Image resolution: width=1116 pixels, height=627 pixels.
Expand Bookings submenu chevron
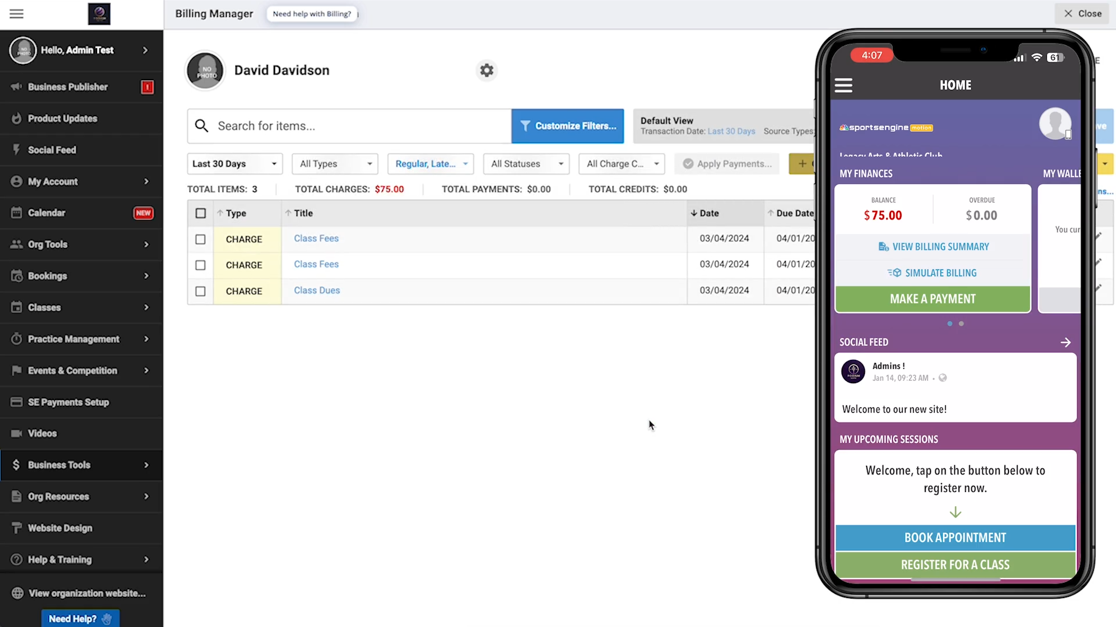point(146,276)
